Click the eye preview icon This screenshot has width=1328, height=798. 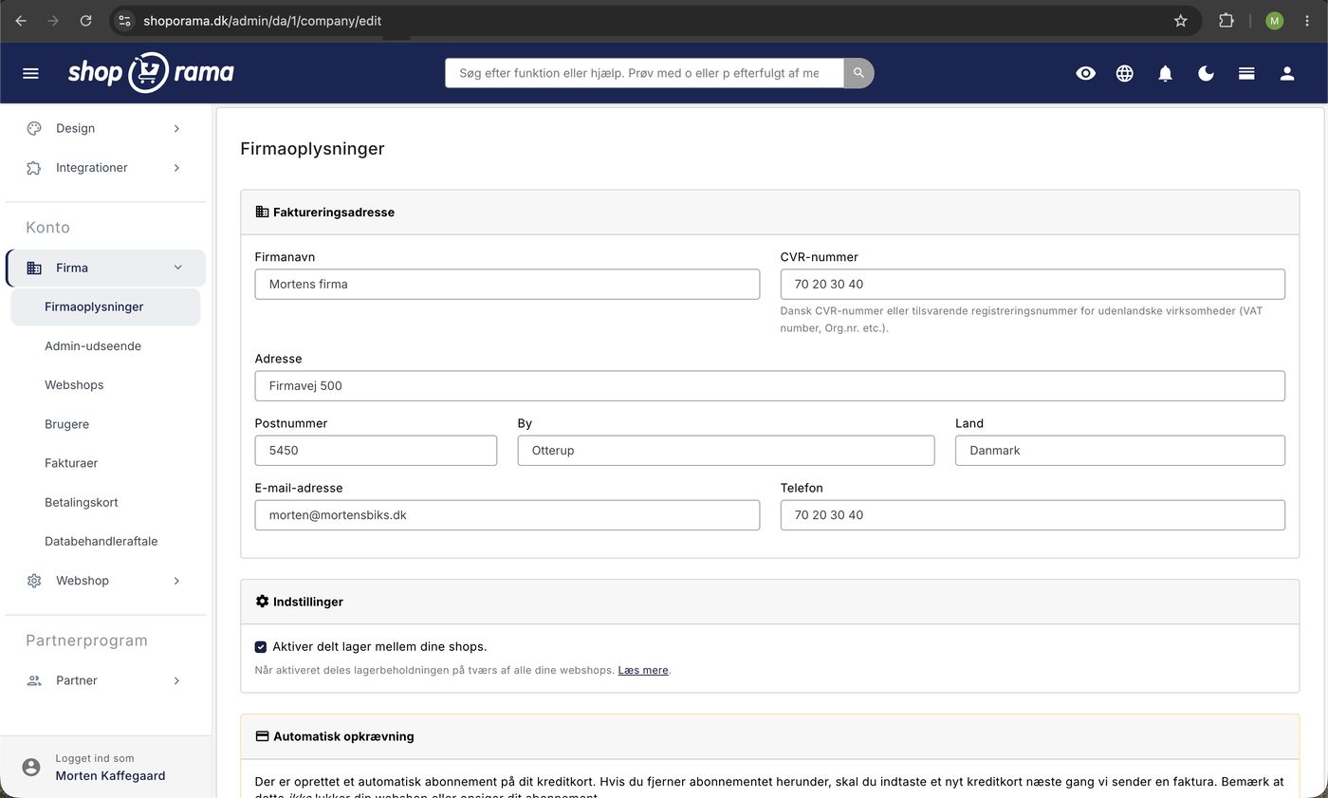point(1086,73)
